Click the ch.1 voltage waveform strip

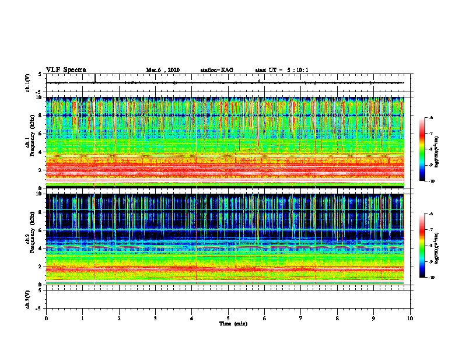228,83
